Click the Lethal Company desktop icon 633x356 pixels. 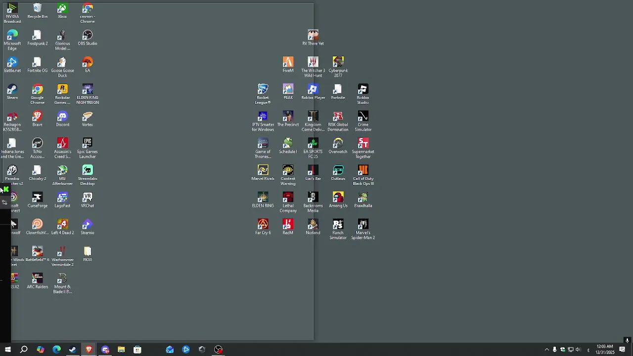(x=288, y=203)
